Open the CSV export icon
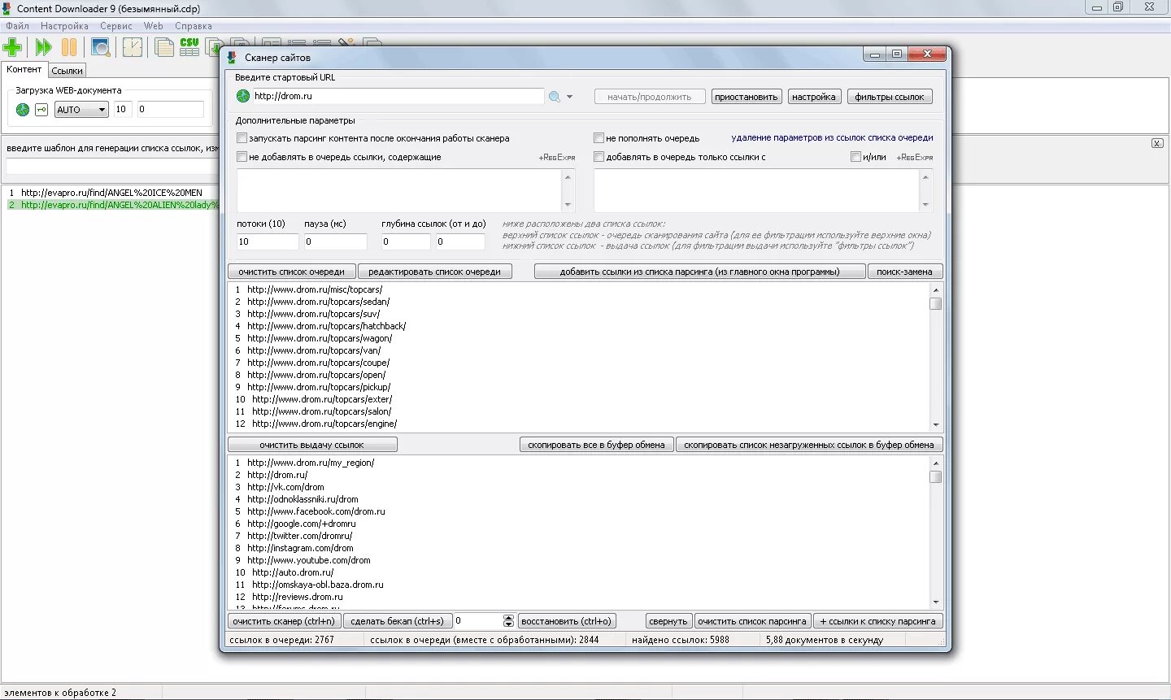This screenshot has height=700, width=1171. coord(189,47)
